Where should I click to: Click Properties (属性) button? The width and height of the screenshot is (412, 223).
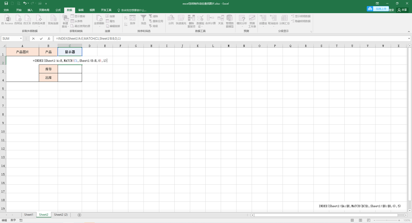110,21
